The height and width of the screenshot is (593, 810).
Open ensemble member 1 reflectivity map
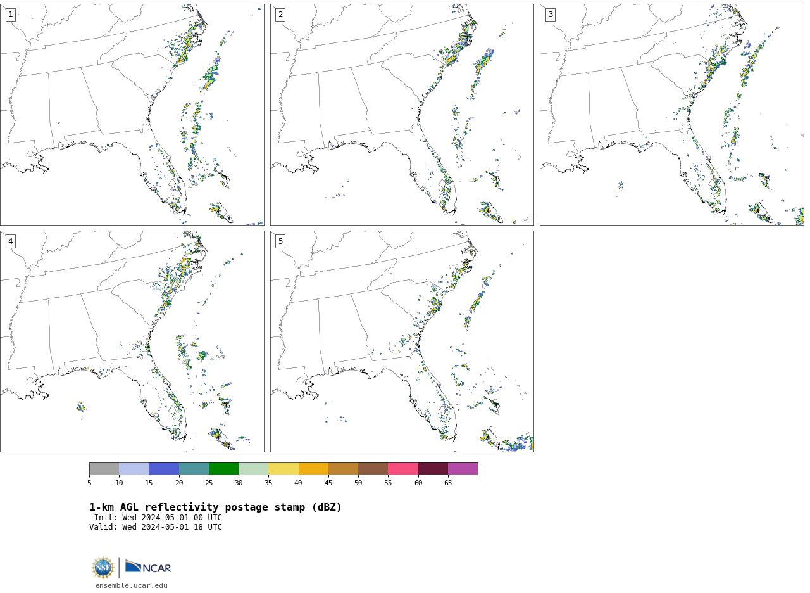pyautogui.click(x=132, y=115)
